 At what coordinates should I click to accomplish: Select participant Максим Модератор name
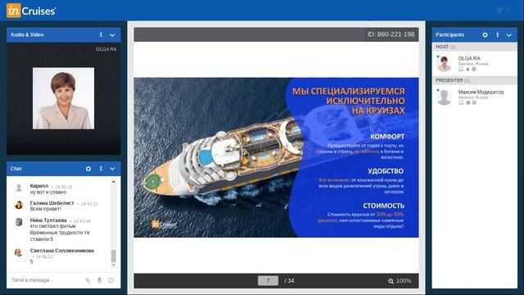(481, 92)
